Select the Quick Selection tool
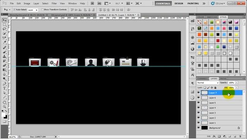 tap(4, 34)
